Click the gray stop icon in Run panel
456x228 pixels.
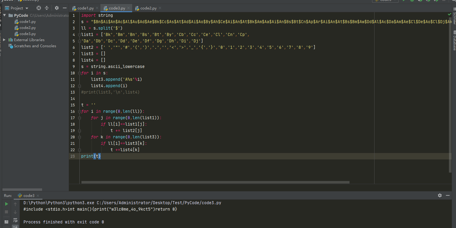6,212
